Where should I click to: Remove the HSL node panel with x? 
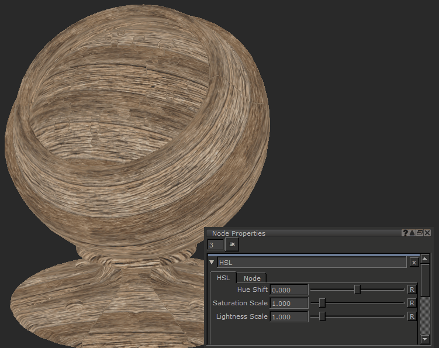point(414,263)
